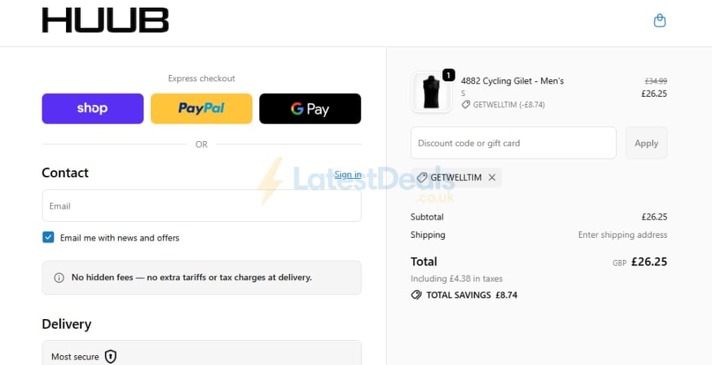This screenshot has height=365, width=712.
Task: Choose PayPal express checkout
Action: tap(201, 108)
